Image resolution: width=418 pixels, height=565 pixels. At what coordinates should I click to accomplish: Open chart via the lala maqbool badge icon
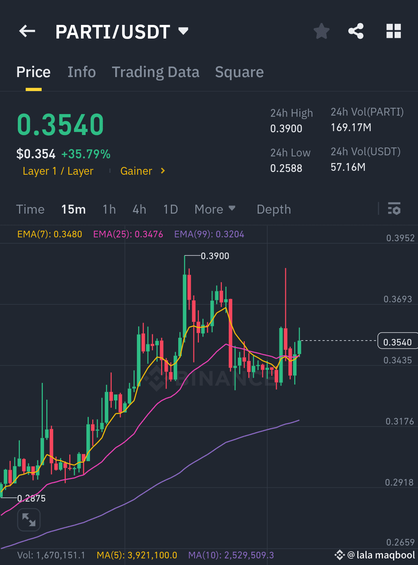pos(340,555)
